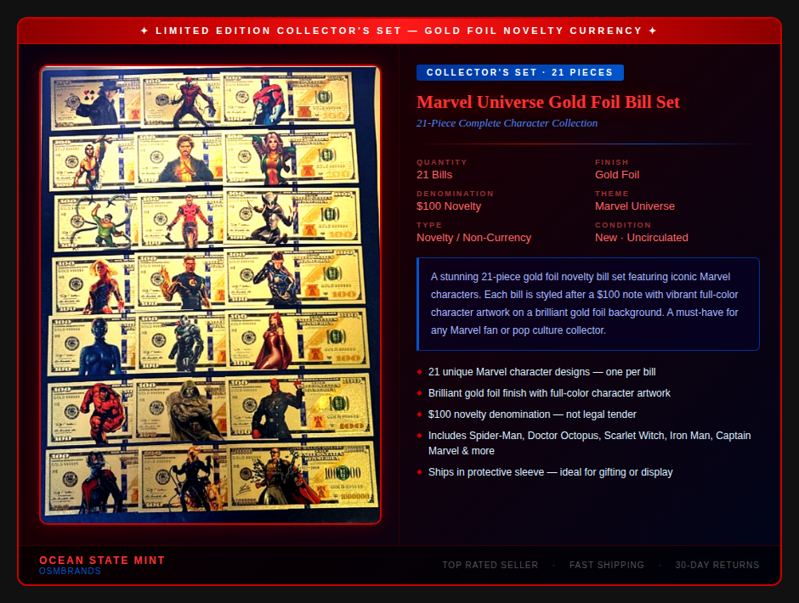The height and width of the screenshot is (603, 799).
Task: Click the star icon left of the banner title
Action: click(144, 31)
